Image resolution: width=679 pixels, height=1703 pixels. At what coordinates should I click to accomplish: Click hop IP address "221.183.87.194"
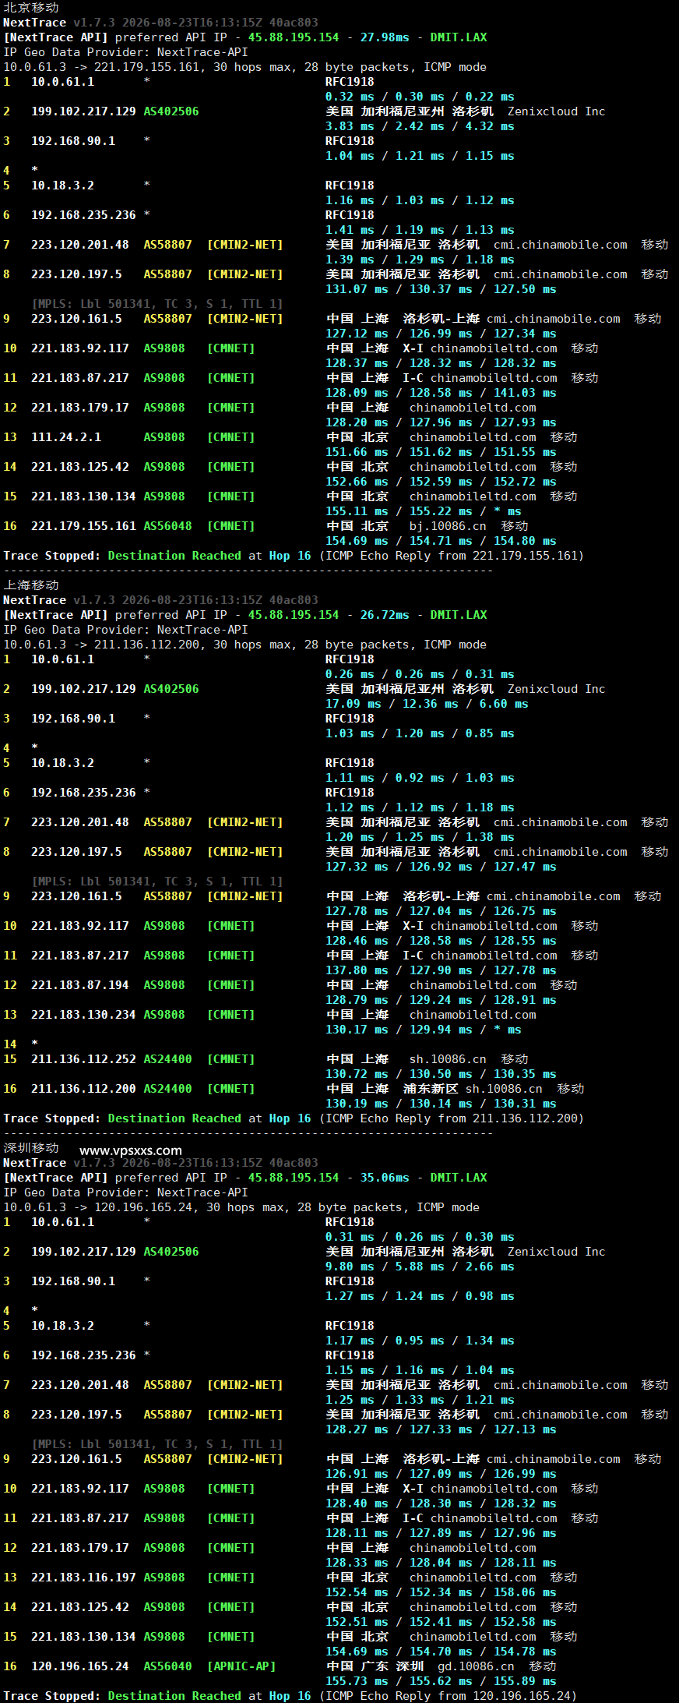coord(80,985)
